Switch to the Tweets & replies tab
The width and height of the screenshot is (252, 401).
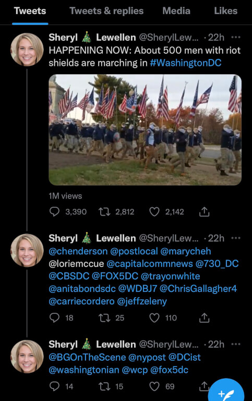(x=106, y=11)
